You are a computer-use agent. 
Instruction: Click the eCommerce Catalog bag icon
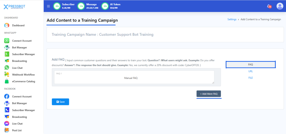[7, 81]
